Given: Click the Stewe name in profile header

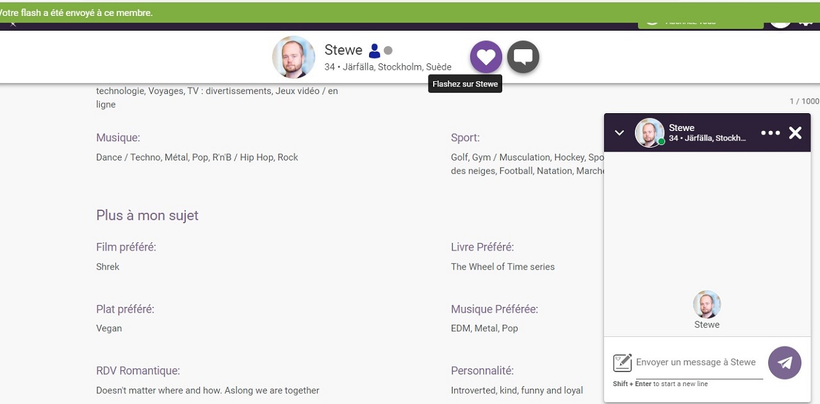Looking at the screenshot, I should point(343,50).
